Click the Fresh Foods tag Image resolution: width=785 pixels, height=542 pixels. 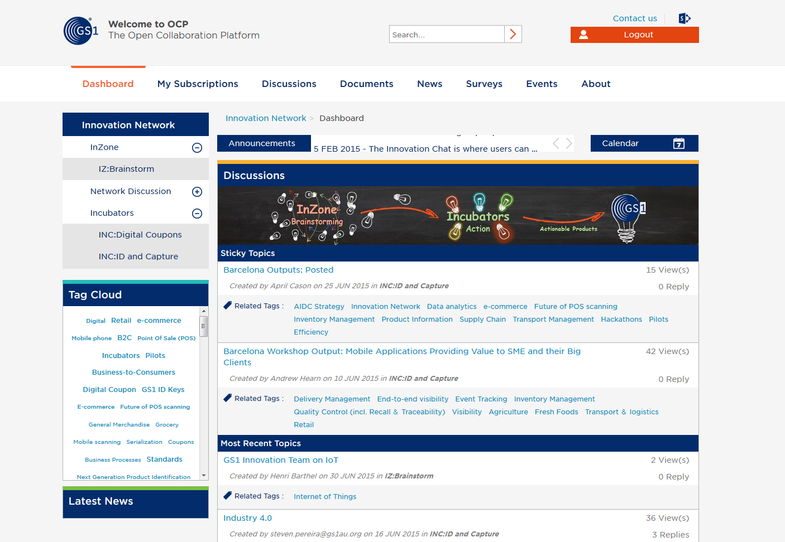[557, 412]
